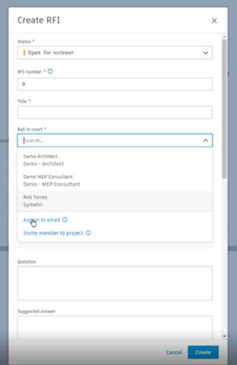Screen dimensions: 237x365
Task: Open the Status Open For reviewer combo box
Action: coord(115,52)
